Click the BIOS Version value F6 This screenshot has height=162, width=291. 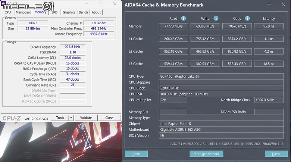point(221,135)
